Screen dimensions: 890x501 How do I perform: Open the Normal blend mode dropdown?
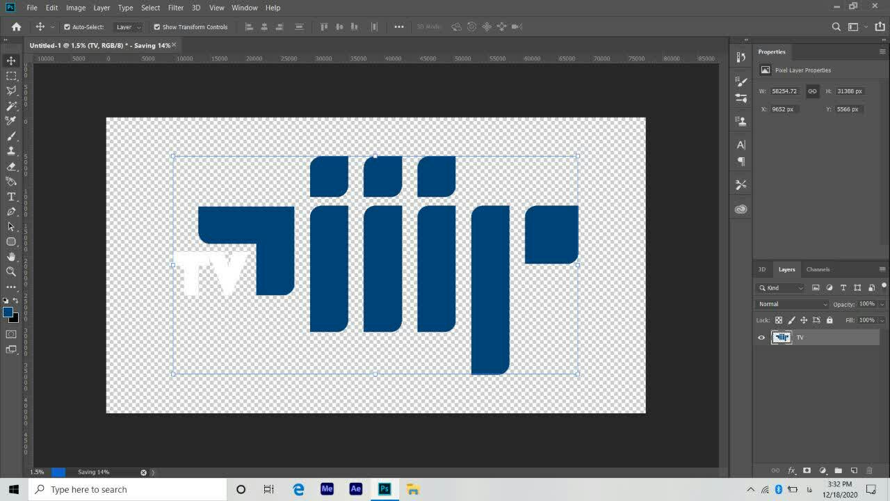[793, 304]
